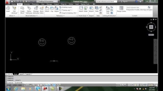This screenshot has width=163, height=91.
Task: Open the Drafting & Annotation workspace dropdown
Action: (x=47, y=2)
